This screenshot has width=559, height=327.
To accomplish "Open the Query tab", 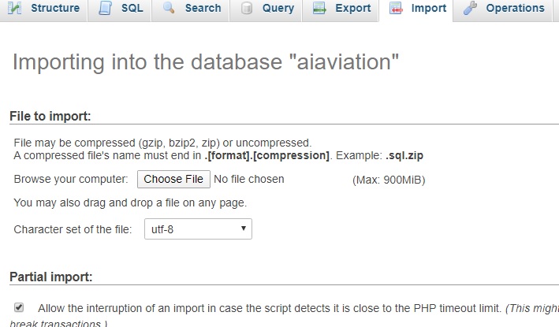I will click(x=266, y=8).
